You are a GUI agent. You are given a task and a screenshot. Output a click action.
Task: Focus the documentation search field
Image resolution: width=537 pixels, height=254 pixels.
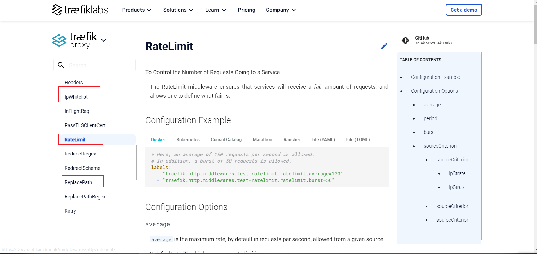[x=94, y=65]
